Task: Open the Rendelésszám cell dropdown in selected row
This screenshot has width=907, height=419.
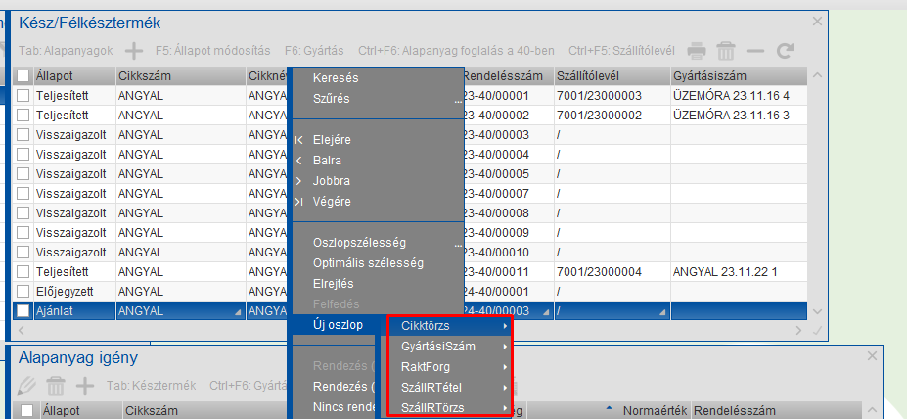Action: click(x=546, y=313)
